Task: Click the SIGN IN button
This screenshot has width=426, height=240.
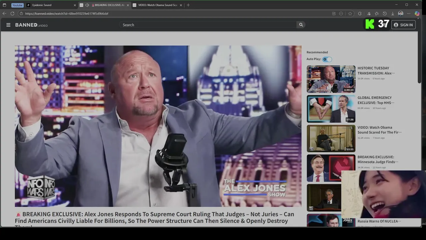Action: click(403, 25)
